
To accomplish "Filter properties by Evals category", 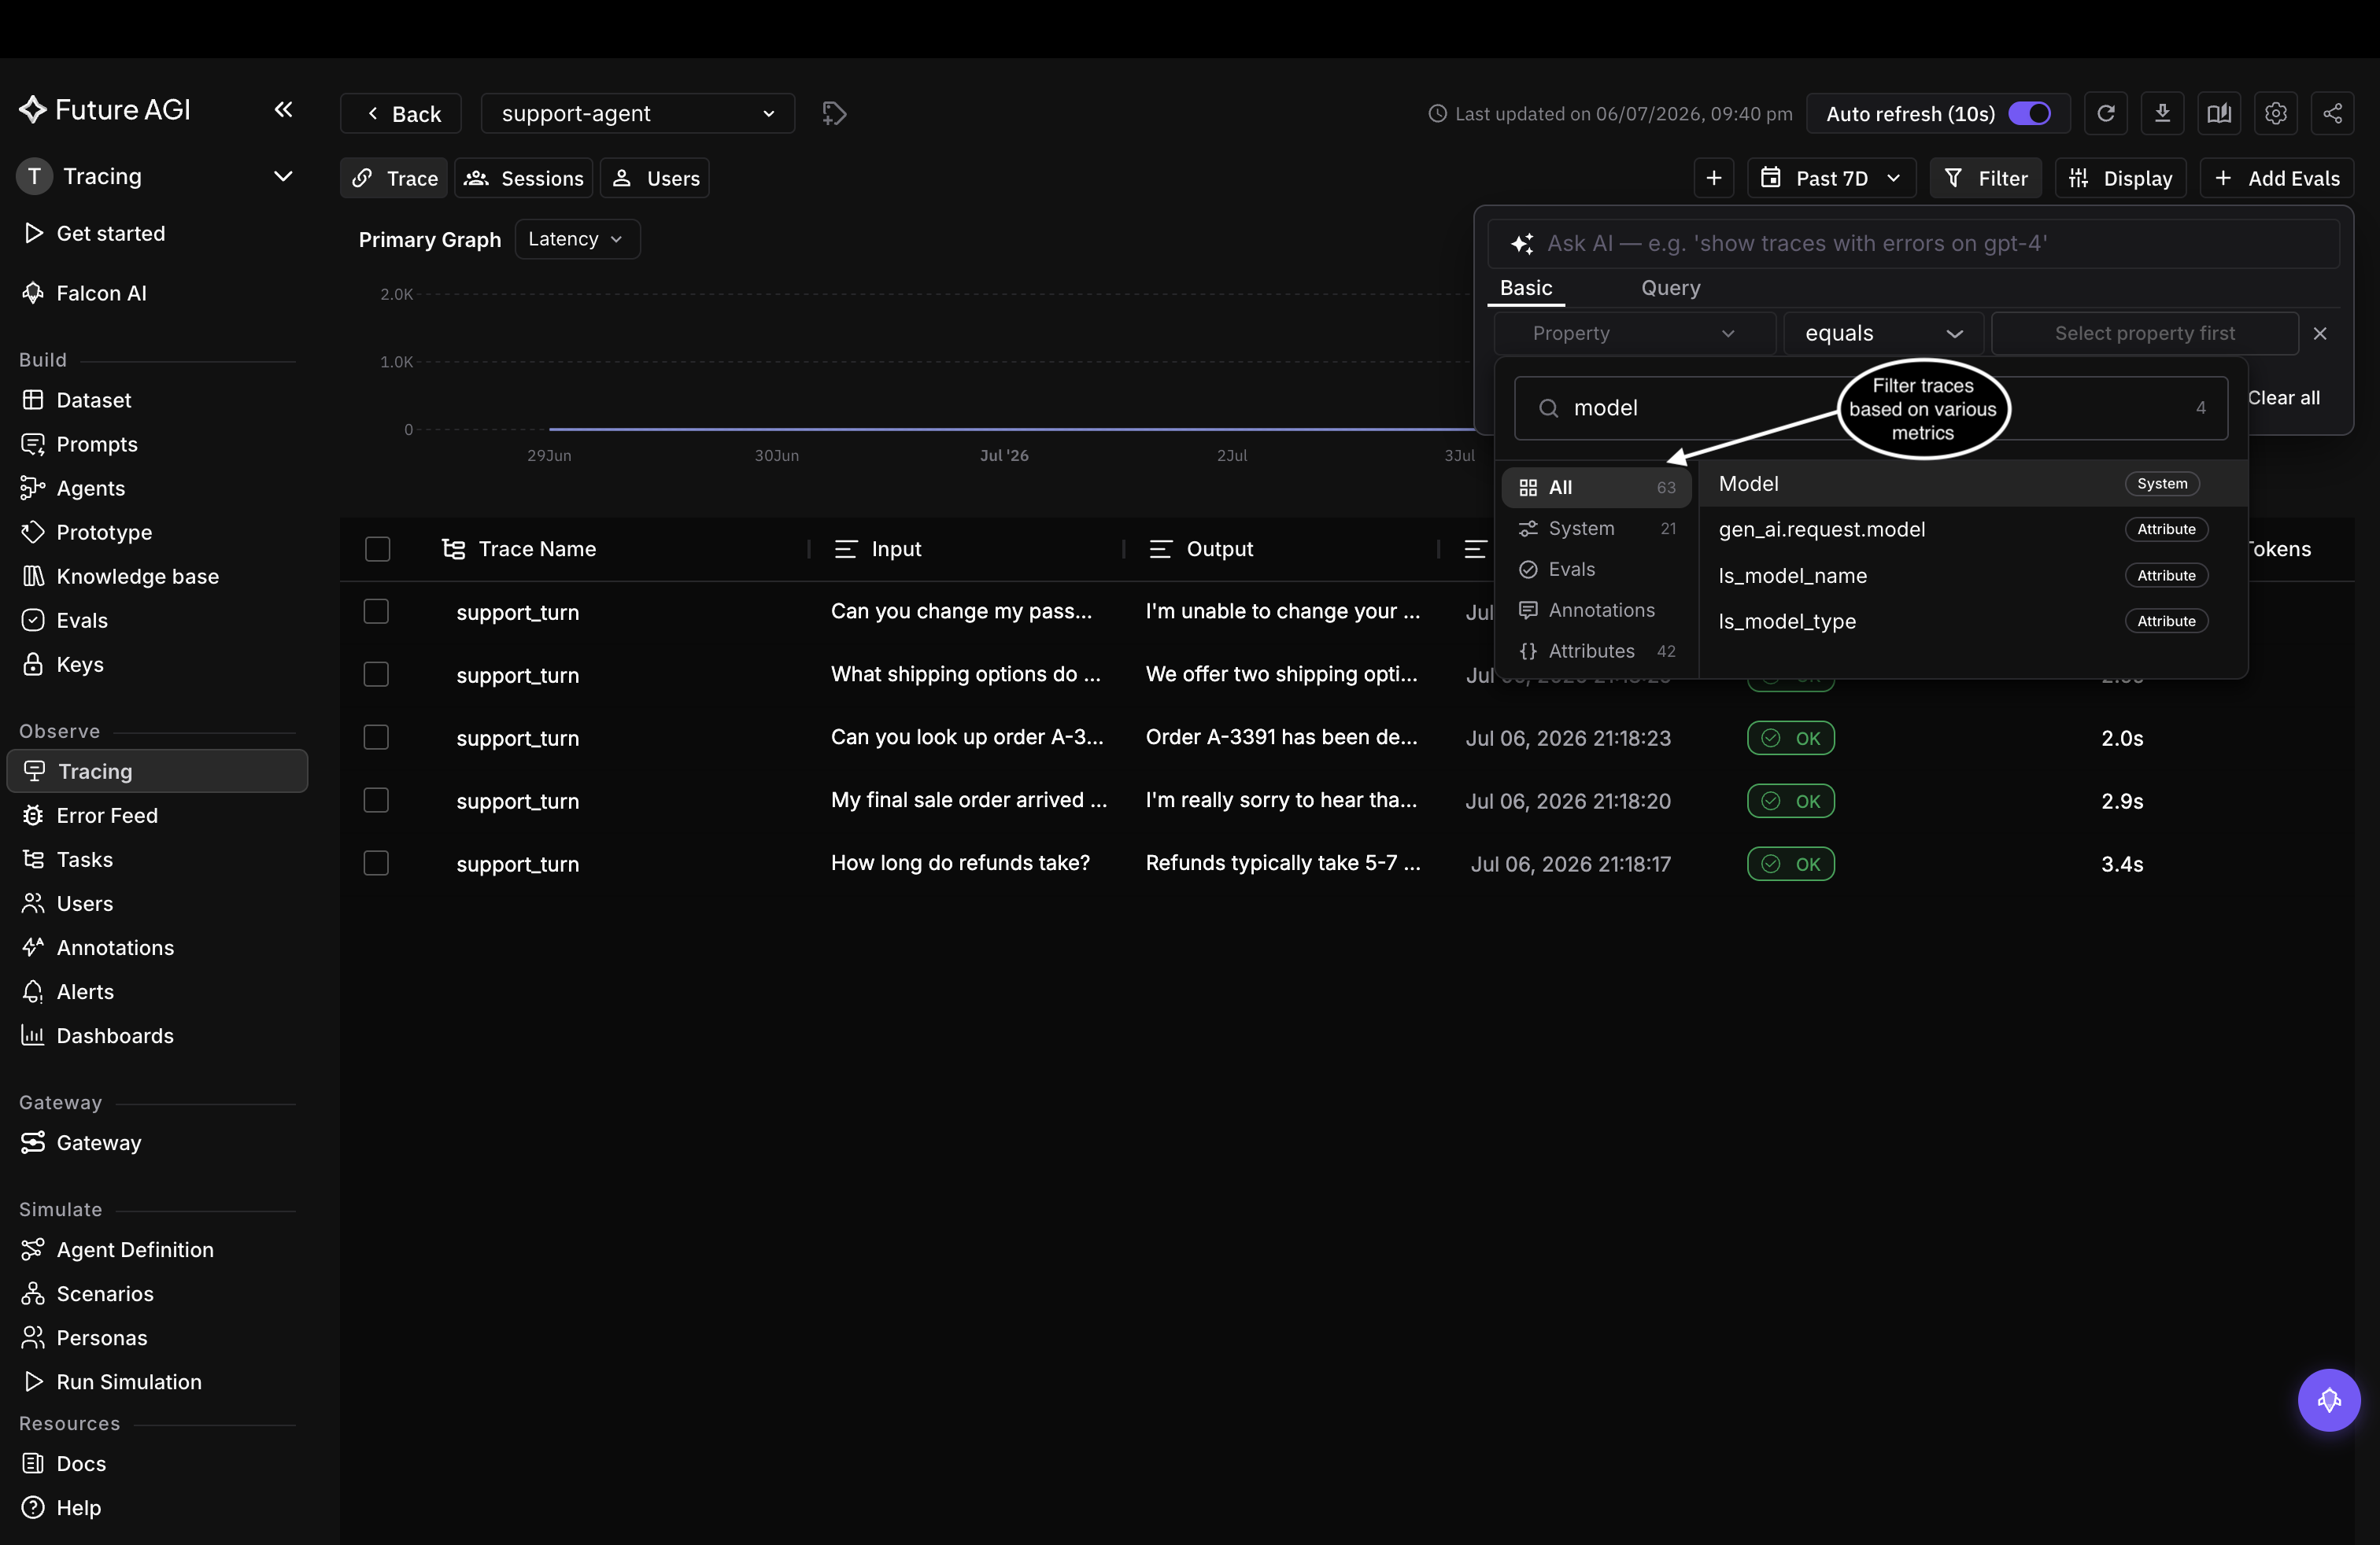I will [1596, 570].
